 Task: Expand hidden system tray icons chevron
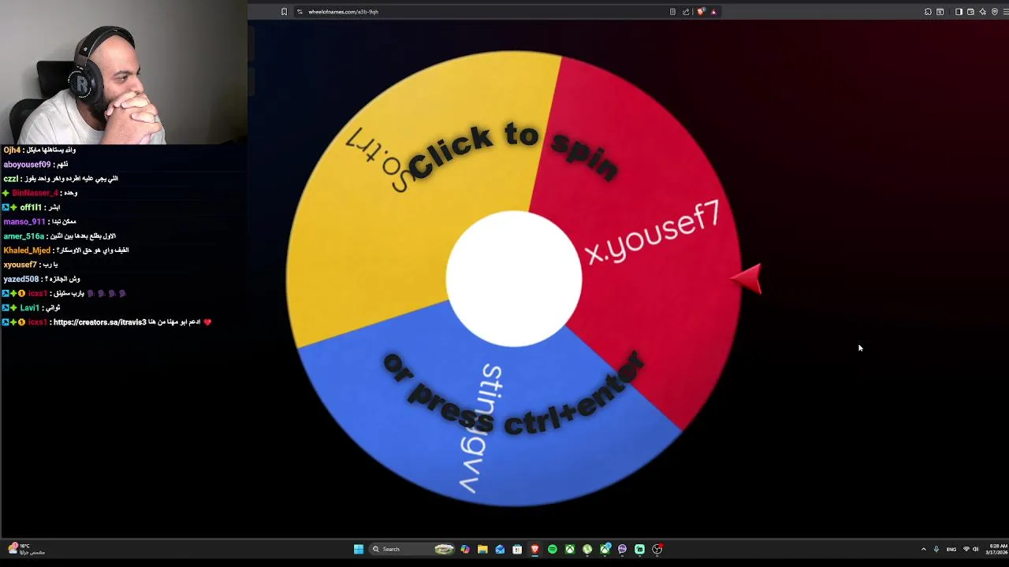[924, 549]
